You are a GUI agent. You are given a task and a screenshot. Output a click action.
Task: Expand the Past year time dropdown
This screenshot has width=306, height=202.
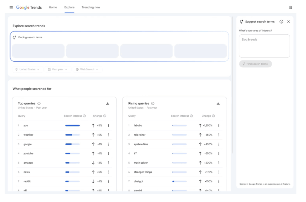point(58,69)
